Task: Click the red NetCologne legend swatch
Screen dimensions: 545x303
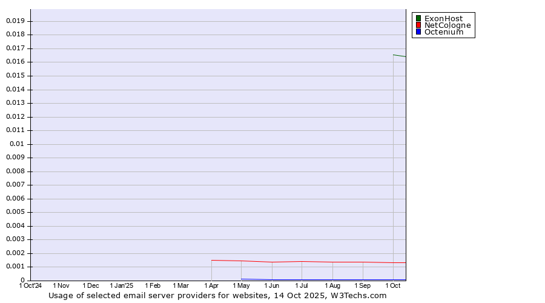Action: point(418,25)
